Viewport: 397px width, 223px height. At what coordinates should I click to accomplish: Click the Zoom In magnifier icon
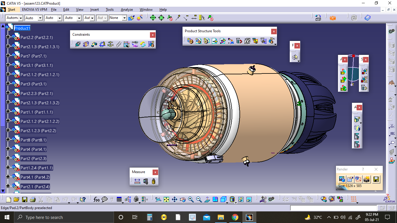click(191, 199)
